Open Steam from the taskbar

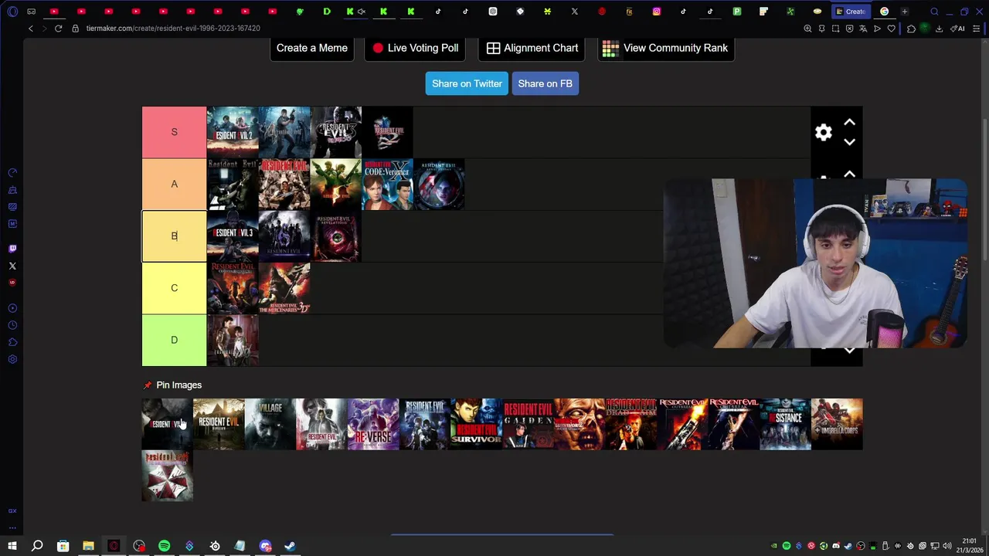(x=290, y=546)
